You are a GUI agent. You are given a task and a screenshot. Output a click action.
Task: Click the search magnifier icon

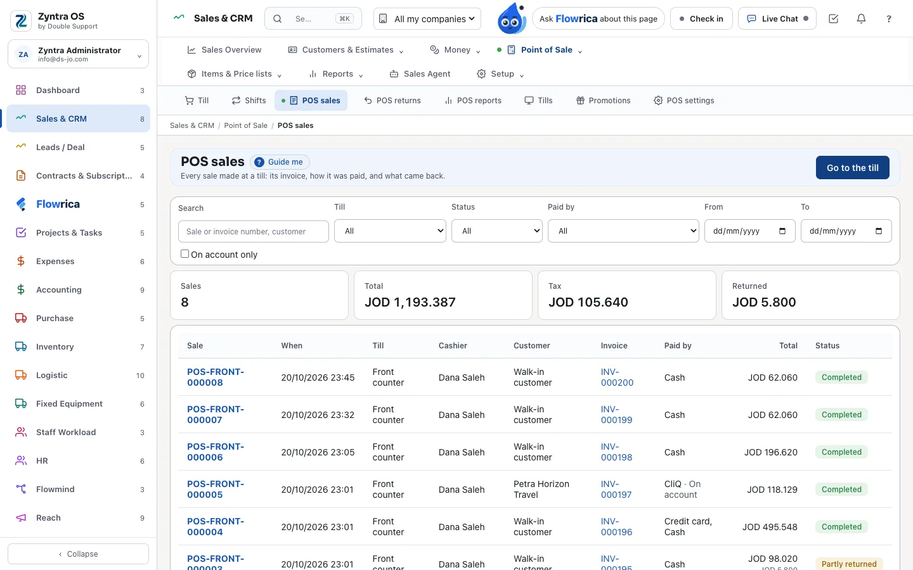[278, 19]
